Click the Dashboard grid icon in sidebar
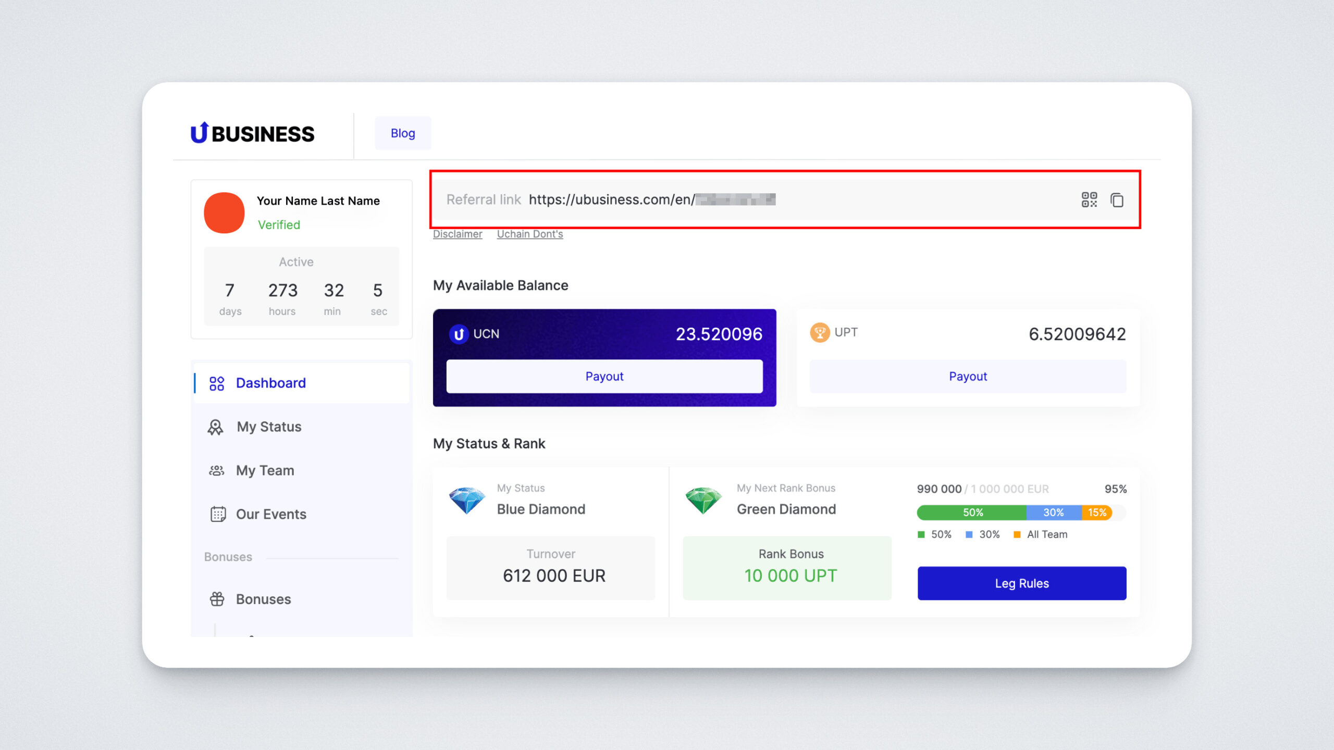This screenshot has width=1334, height=750. tap(217, 383)
